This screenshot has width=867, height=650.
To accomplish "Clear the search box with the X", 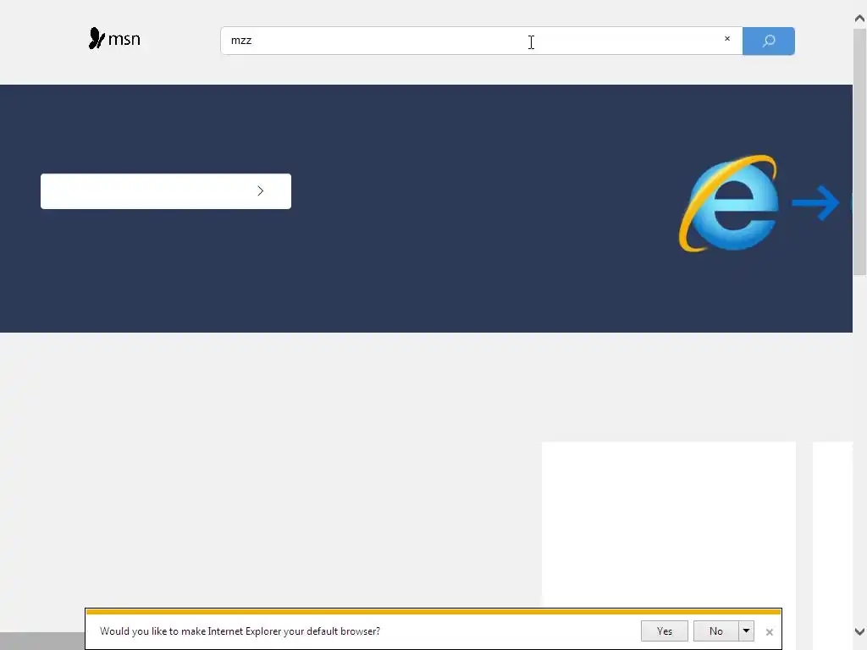I will pyautogui.click(x=727, y=39).
